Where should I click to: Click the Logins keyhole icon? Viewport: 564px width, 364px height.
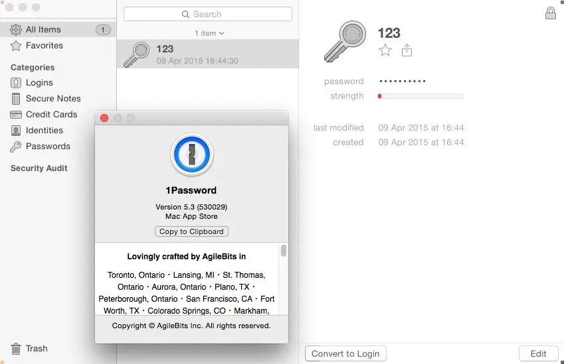[x=16, y=83]
